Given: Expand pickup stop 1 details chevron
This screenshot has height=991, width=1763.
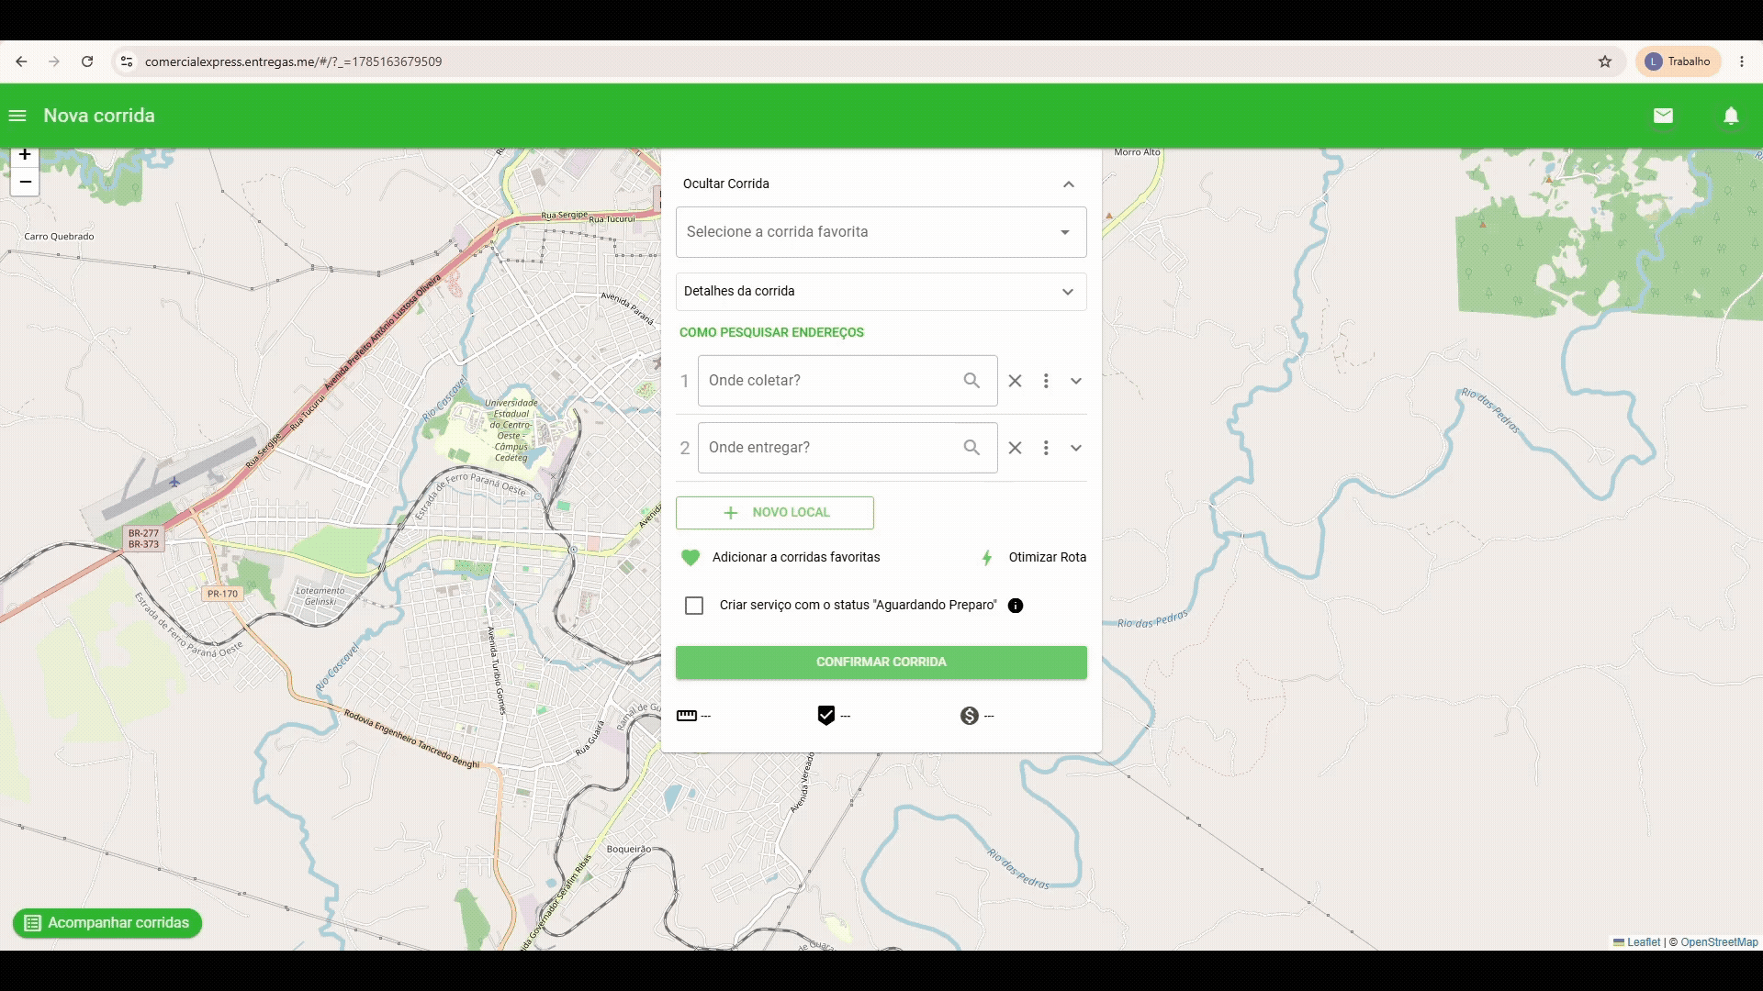Looking at the screenshot, I should tap(1076, 381).
